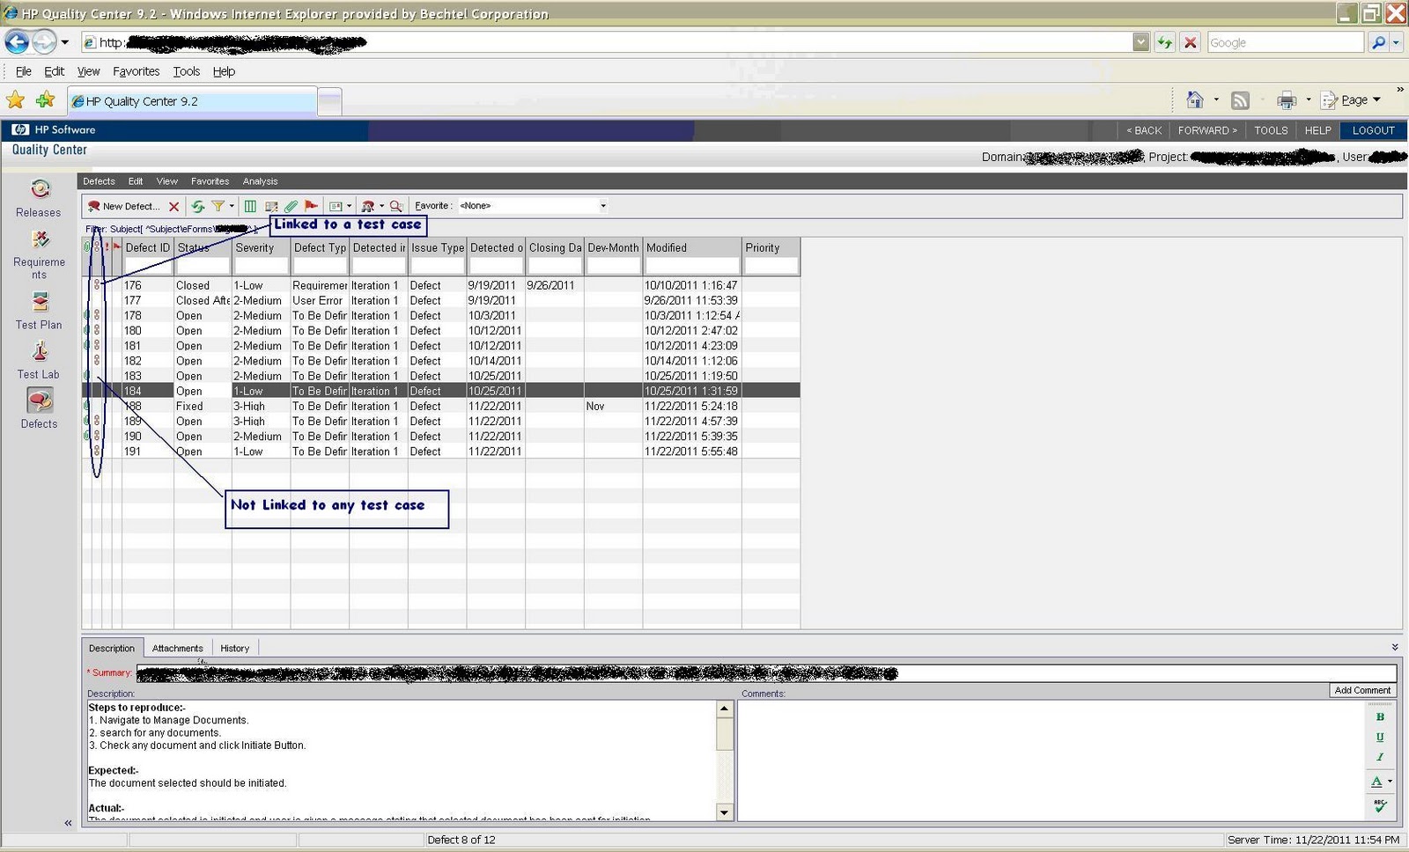Sort by the Defect ID column header
The height and width of the screenshot is (852, 1409).
point(148,247)
